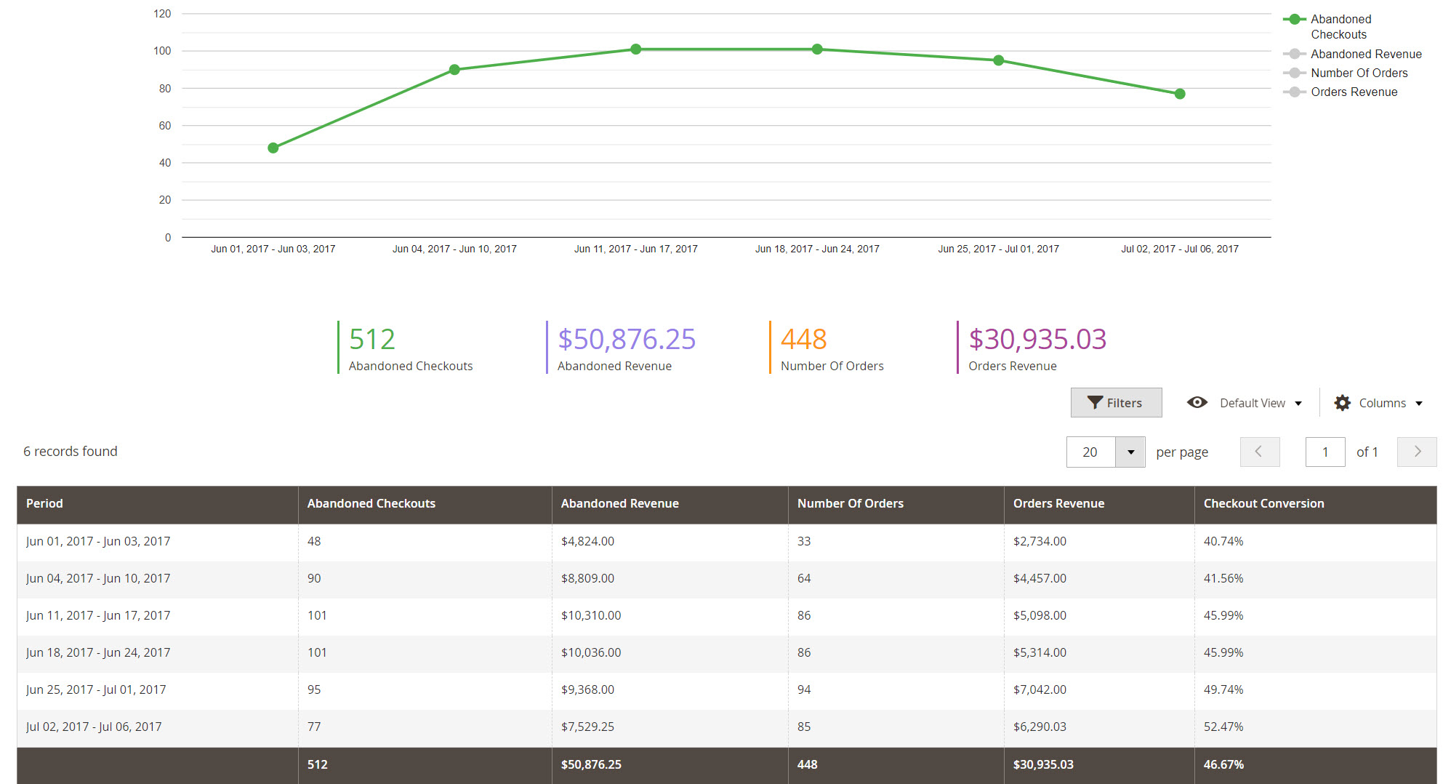This screenshot has width=1443, height=784.
Task: Toggle Abandoned Checkouts series in chart legend
Action: pos(1340,27)
